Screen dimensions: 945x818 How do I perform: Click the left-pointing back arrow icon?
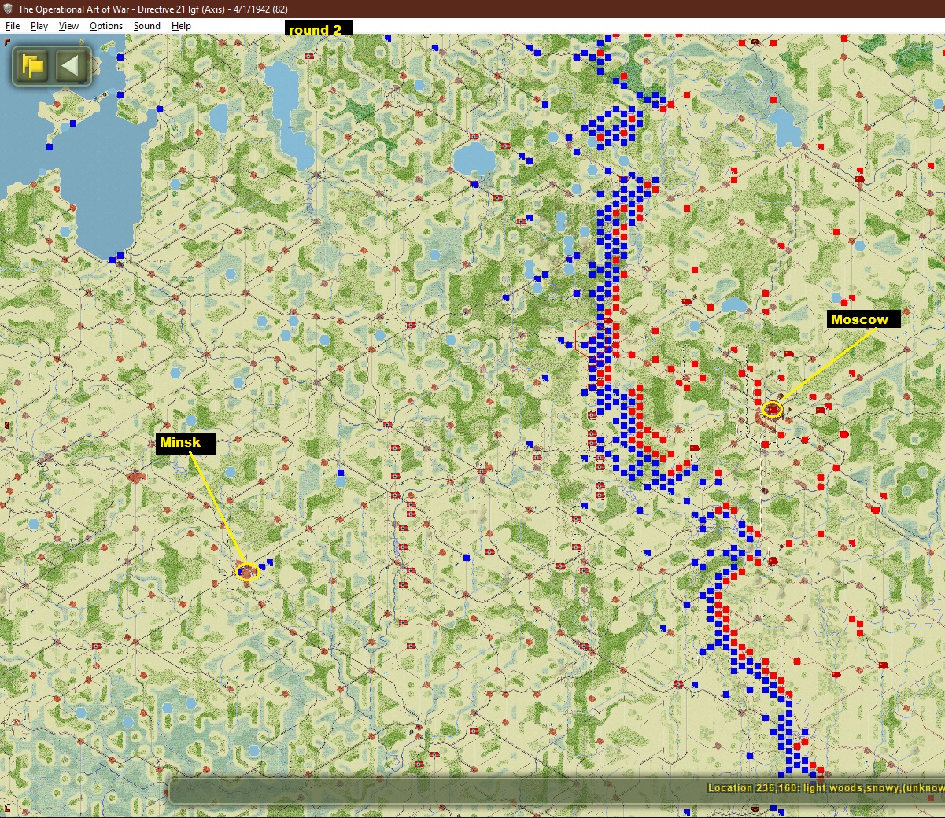click(x=70, y=66)
